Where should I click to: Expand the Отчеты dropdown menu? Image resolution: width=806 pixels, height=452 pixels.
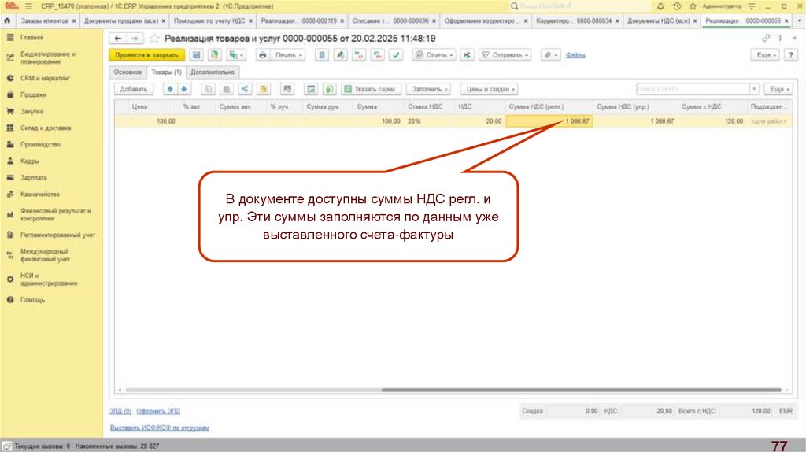(x=434, y=55)
